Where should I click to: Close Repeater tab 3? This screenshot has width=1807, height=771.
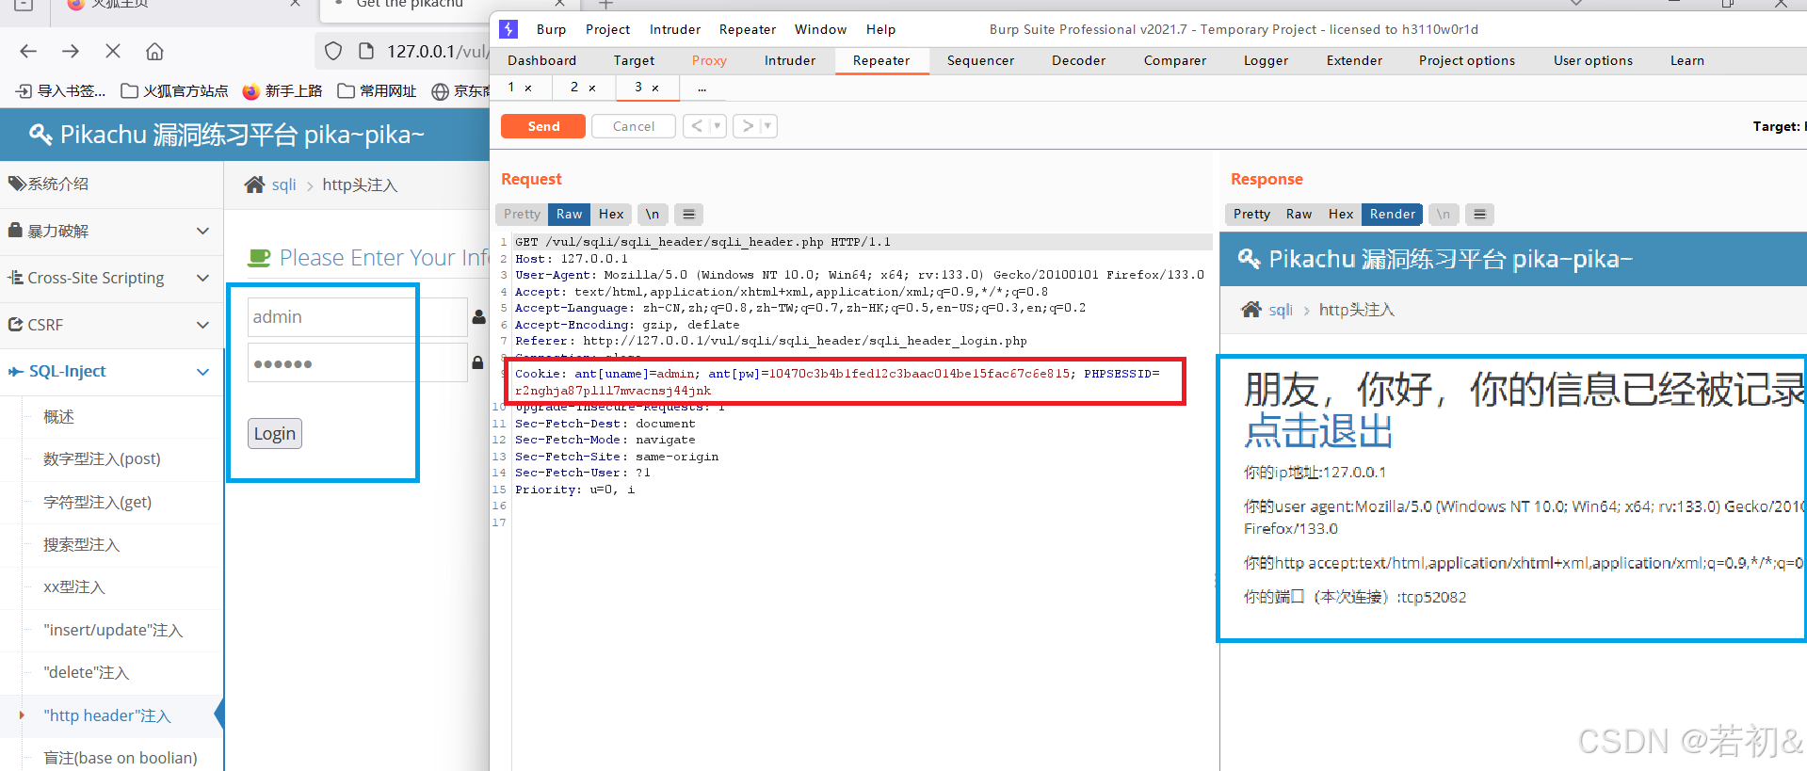tap(655, 88)
